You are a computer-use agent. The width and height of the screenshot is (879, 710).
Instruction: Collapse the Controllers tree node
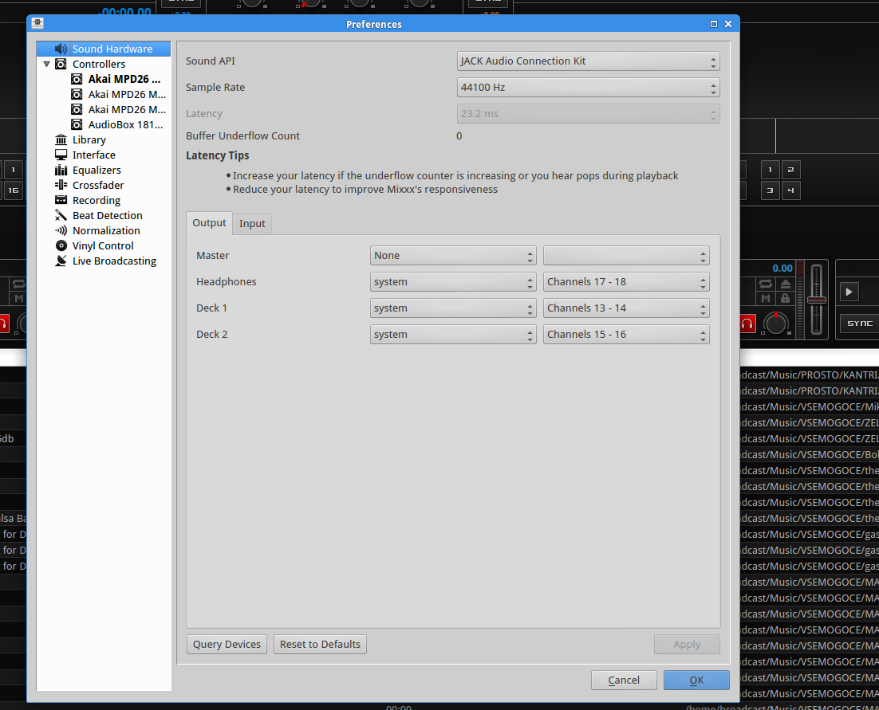pos(47,64)
